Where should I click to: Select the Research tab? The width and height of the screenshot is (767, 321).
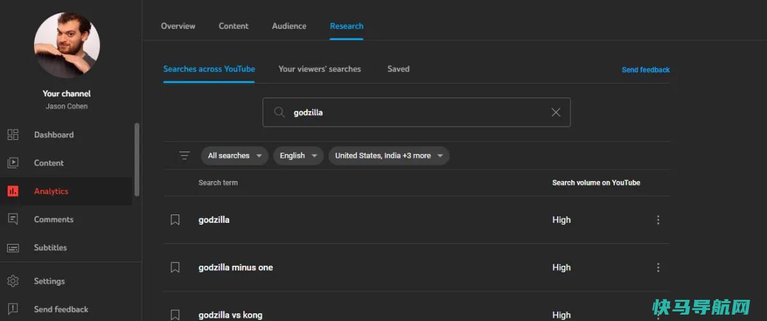(x=347, y=26)
